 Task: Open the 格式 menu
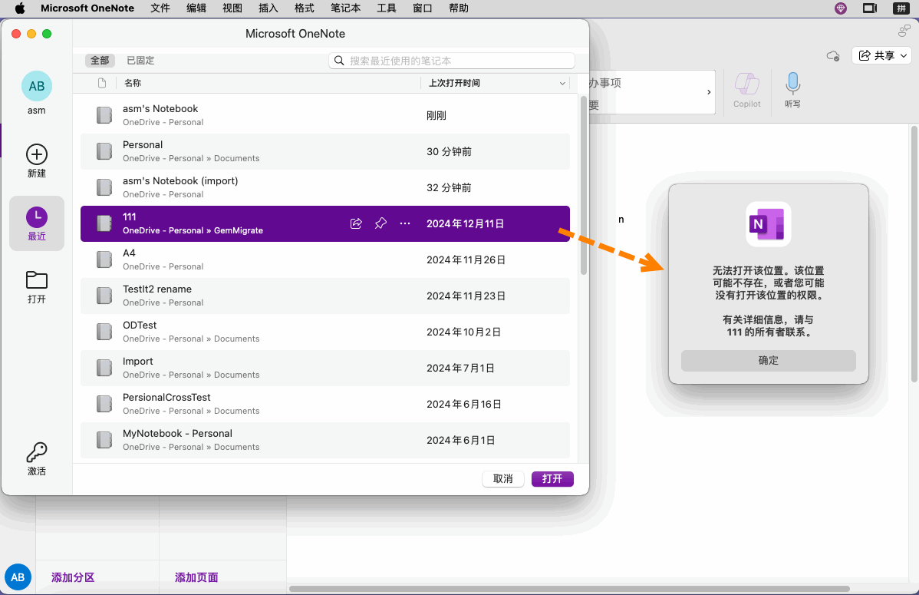click(x=305, y=8)
